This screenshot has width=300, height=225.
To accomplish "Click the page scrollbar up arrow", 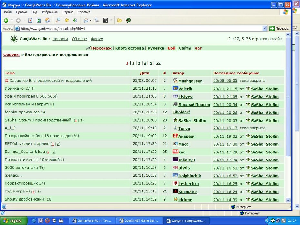I will 288,35.
